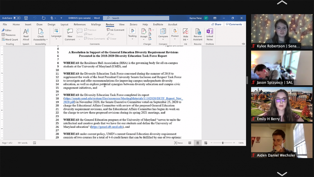Click the Share button

(217, 25)
